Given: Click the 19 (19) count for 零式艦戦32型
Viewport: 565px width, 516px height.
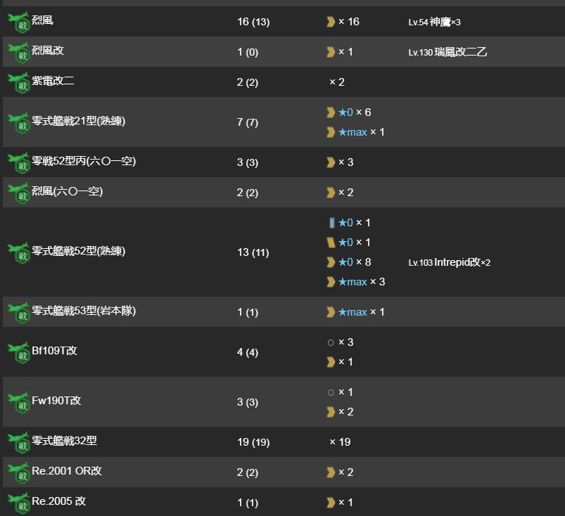Looking at the screenshot, I should pos(253,442).
